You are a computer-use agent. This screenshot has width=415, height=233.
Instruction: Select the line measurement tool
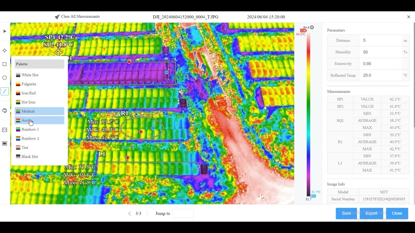pos(5,92)
